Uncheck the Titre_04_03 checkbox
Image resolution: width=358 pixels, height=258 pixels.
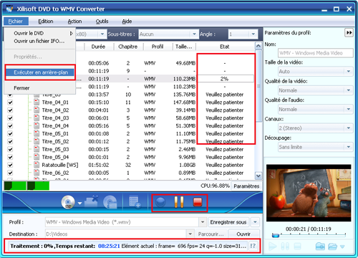[10, 118]
